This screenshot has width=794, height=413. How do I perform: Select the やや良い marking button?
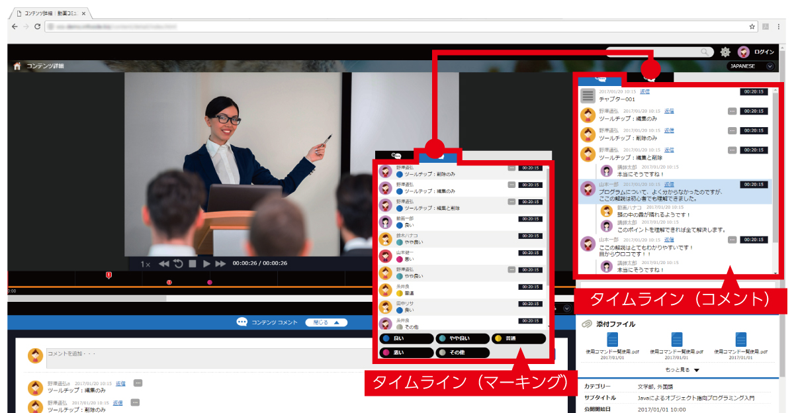[x=462, y=338]
